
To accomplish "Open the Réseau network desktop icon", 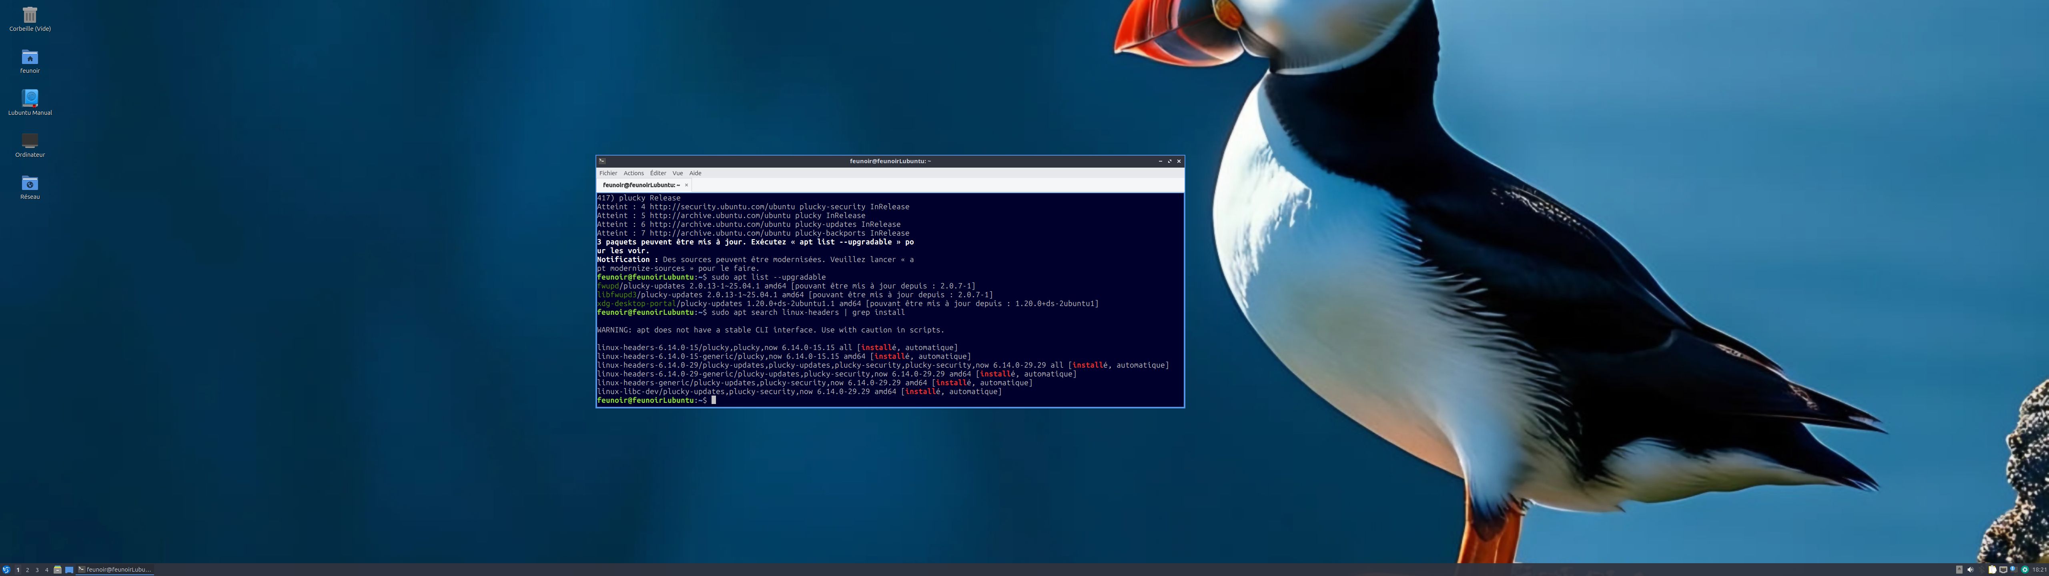I will click(30, 184).
